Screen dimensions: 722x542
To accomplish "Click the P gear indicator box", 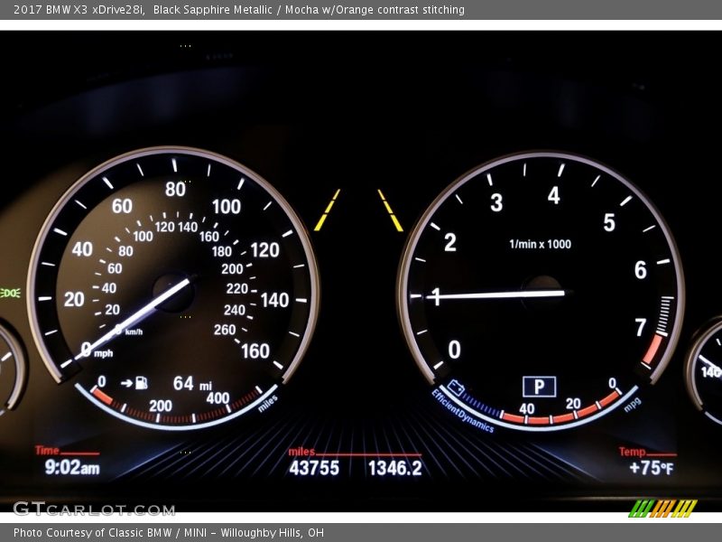I will 539,387.
